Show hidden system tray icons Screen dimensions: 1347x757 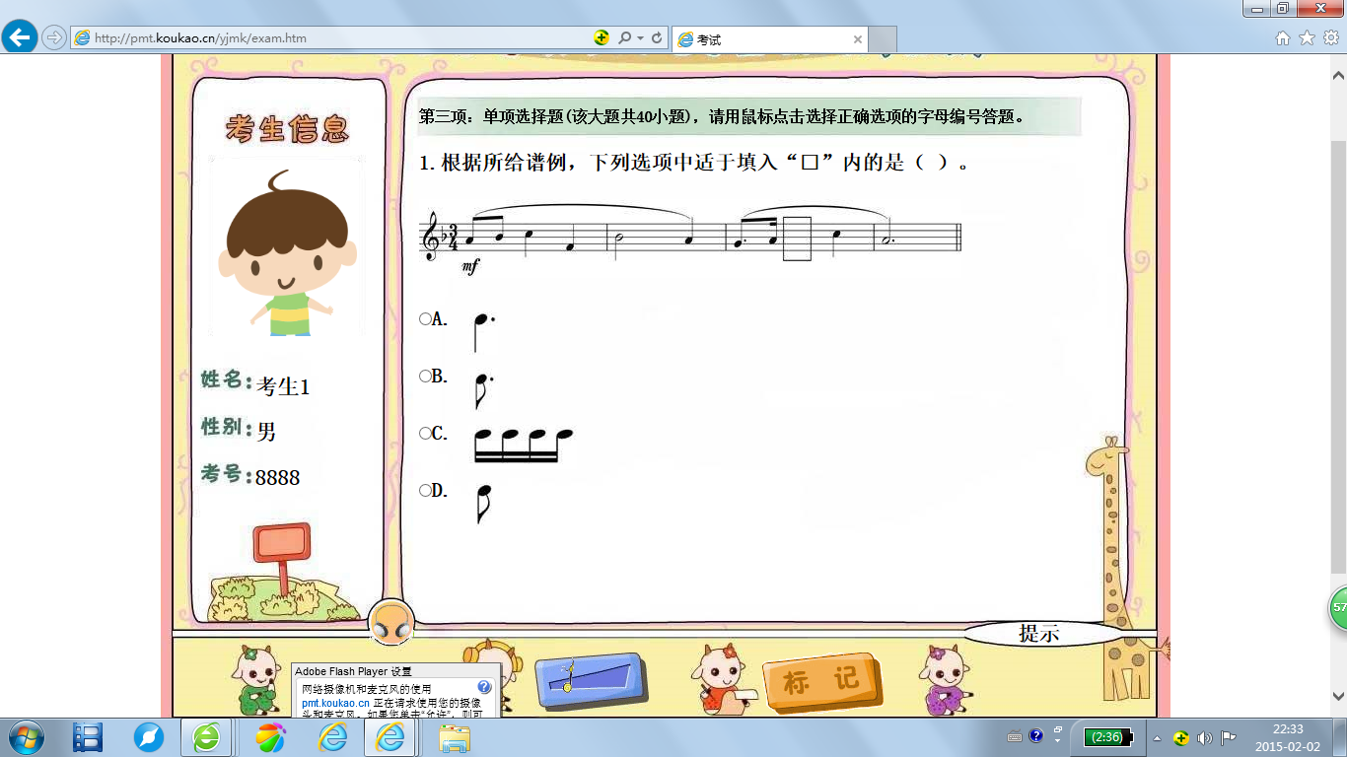click(x=1058, y=736)
